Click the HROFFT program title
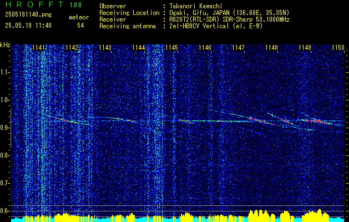Screen dimensions: 349x222 coord(34,4)
